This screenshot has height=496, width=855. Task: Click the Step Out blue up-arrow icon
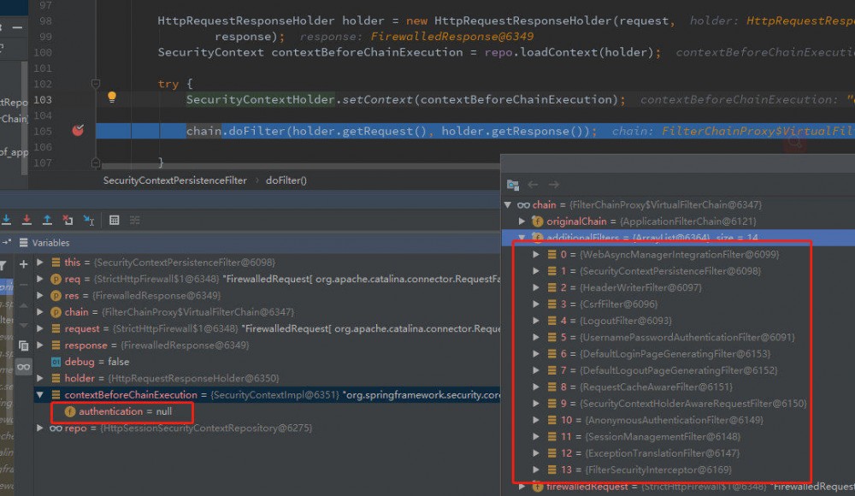pos(47,221)
